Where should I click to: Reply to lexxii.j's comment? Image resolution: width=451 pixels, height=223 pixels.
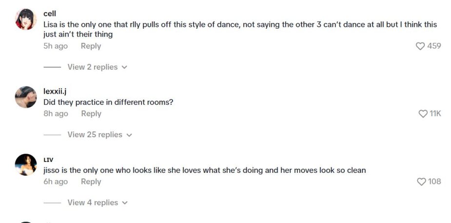[91, 114]
